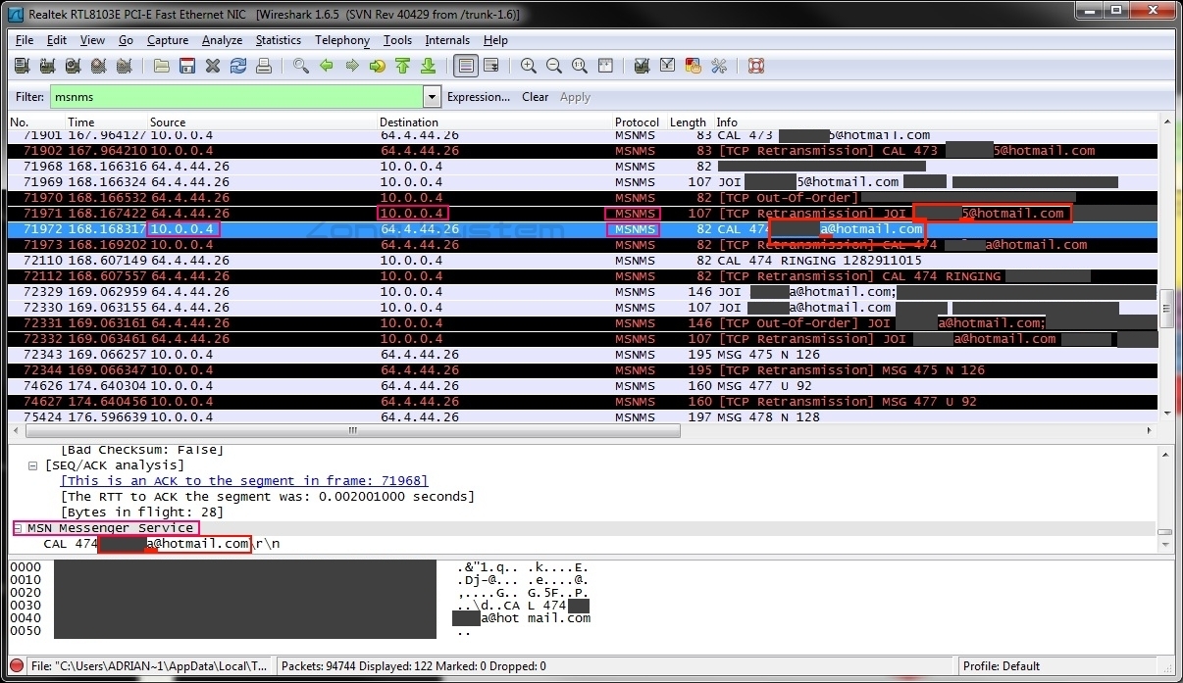Edit capture filters toolbar icon
Image resolution: width=1183 pixels, height=683 pixels.
point(643,66)
